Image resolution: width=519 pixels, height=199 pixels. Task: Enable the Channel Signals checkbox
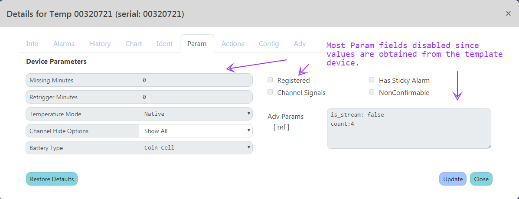(270, 92)
